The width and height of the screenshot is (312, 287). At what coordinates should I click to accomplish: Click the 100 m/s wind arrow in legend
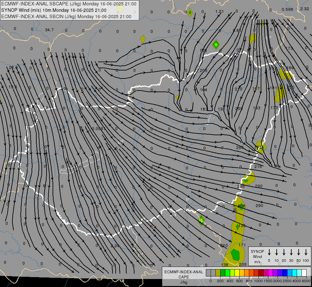[x=306, y=252]
